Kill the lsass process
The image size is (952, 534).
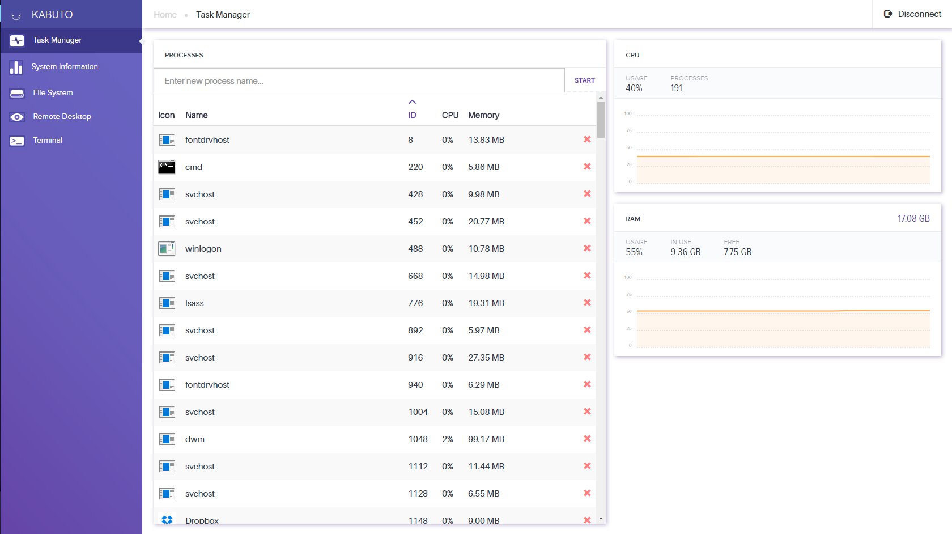click(587, 303)
